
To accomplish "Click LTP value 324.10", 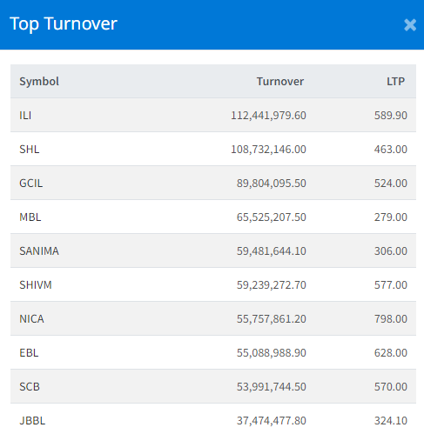I will 391,421.
